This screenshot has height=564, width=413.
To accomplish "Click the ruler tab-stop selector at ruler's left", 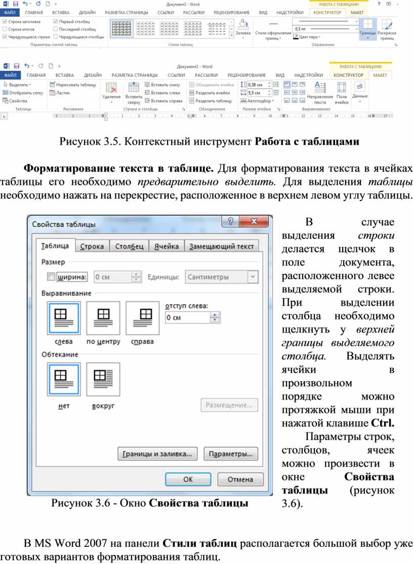I will pyautogui.click(x=4, y=116).
